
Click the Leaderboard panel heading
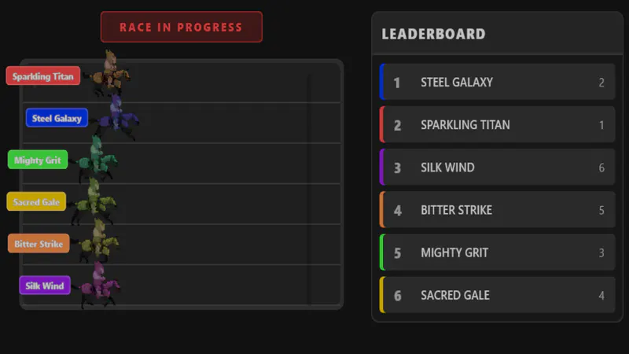point(433,34)
